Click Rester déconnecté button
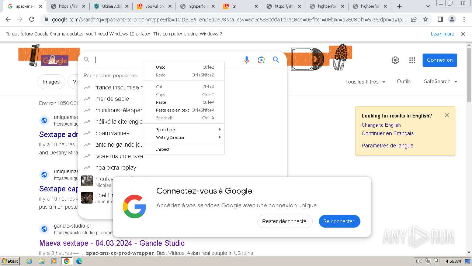This screenshot has width=472, height=266. [x=284, y=221]
